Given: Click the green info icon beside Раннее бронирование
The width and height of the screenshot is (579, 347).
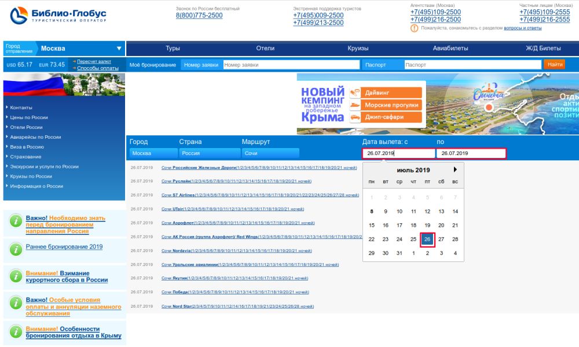Looking at the screenshot, I should click(16, 249).
